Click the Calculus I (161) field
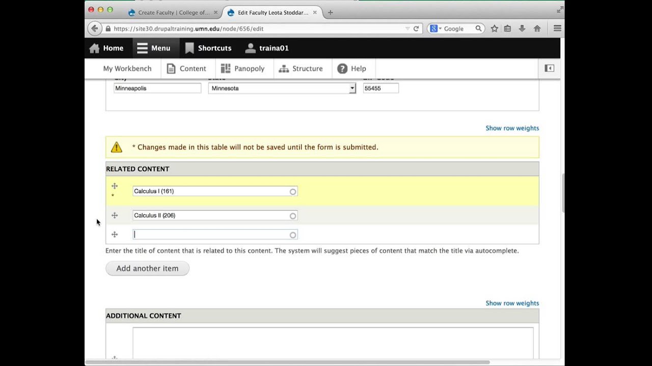 point(214,191)
